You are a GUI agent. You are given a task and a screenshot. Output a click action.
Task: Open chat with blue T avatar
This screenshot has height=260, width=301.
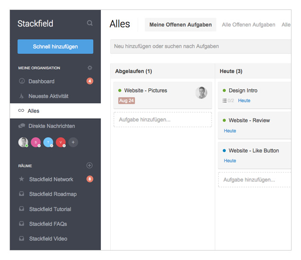(48, 142)
